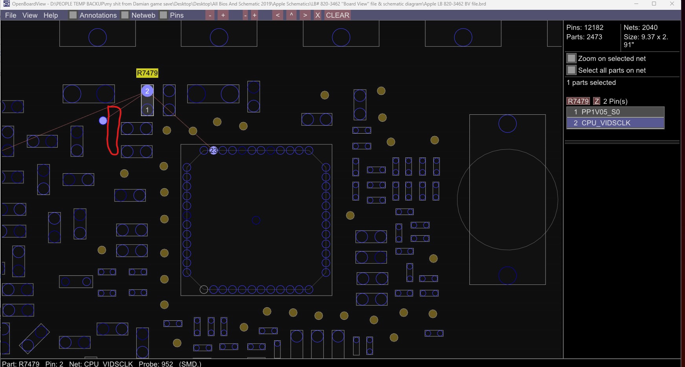Click the Pins: 12182 count text

585,28
